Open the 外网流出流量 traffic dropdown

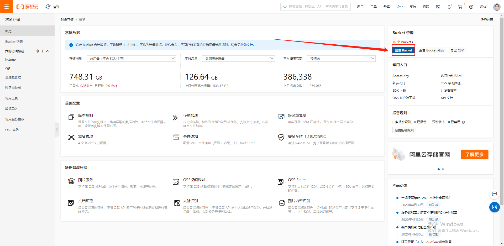pos(238,59)
